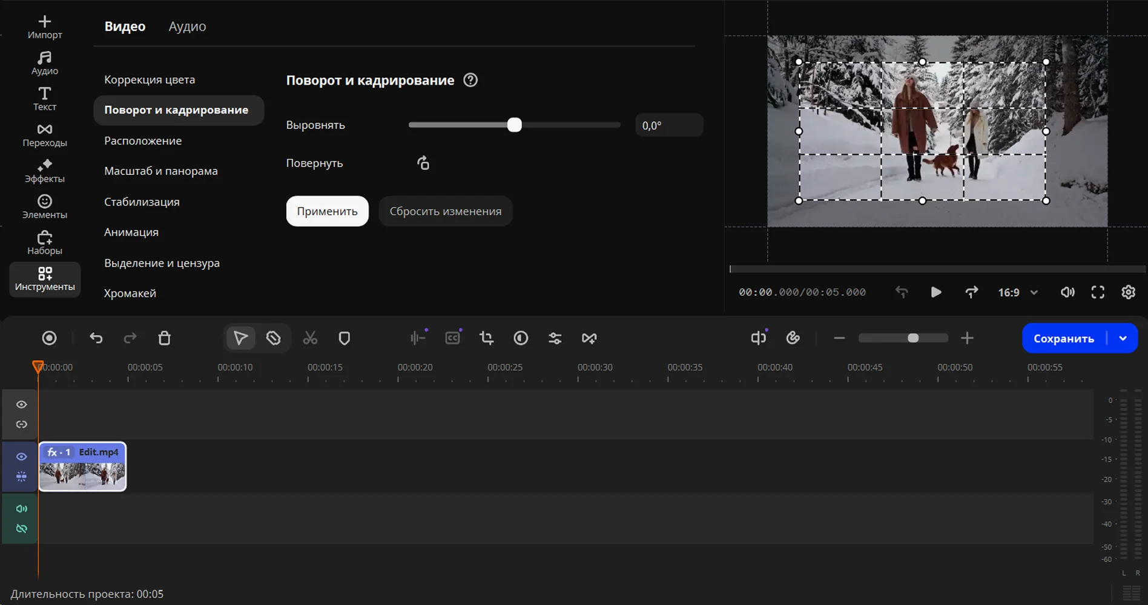Screen dimensions: 1148x605
Task: Toggle visibility of the top overlay track
Action: (21, 404)
